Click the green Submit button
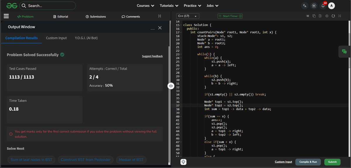This screenshot has height=168, width=351. point(332,162)
